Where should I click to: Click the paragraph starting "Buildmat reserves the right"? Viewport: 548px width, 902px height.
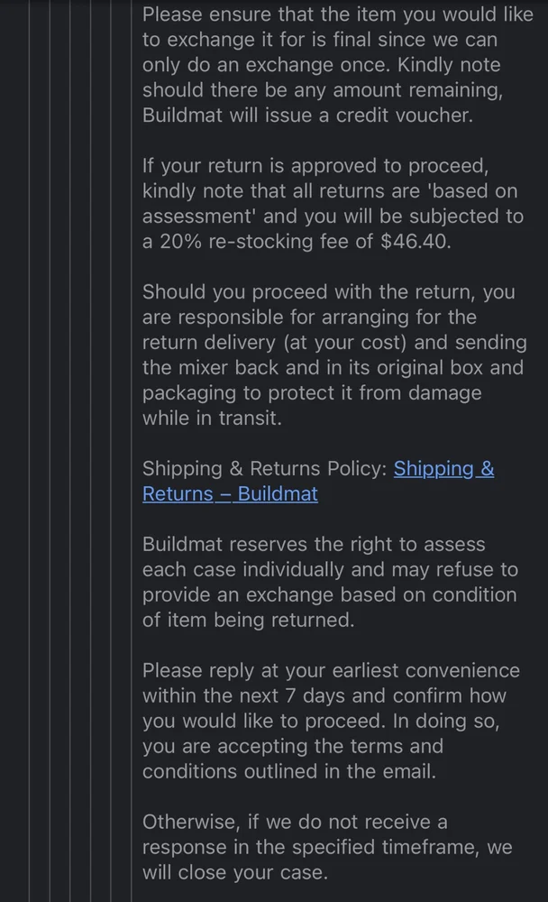[329, 583]
